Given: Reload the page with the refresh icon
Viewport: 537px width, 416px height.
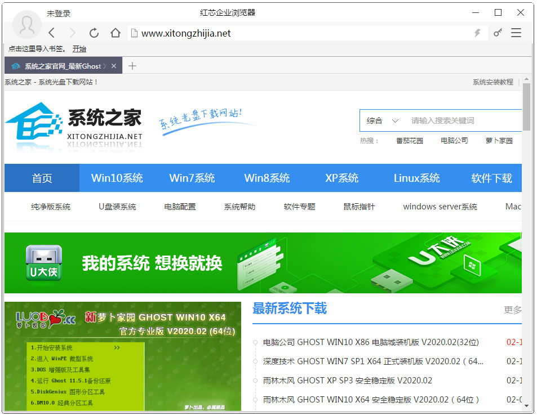Looking at the screenshot, I should [94, 33].
